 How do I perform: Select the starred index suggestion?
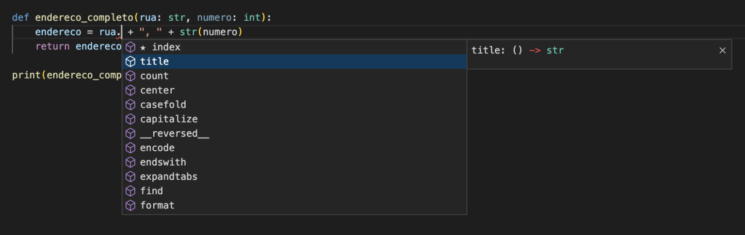point(294,47)
